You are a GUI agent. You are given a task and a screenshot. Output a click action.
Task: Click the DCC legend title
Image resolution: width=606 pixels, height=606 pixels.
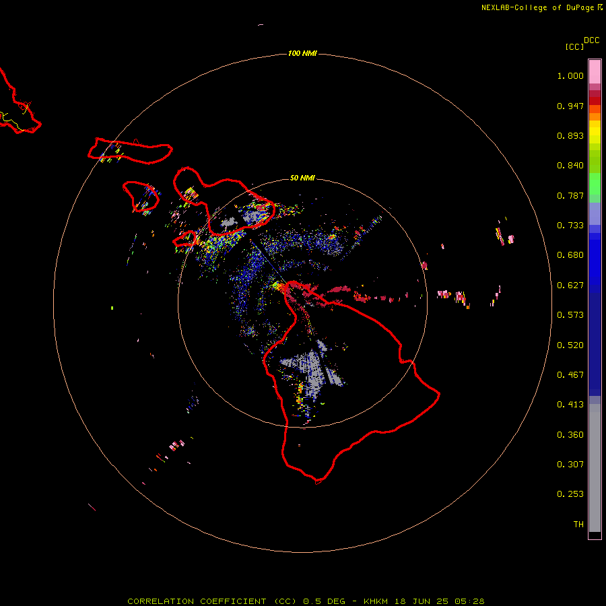coord(592,40)
